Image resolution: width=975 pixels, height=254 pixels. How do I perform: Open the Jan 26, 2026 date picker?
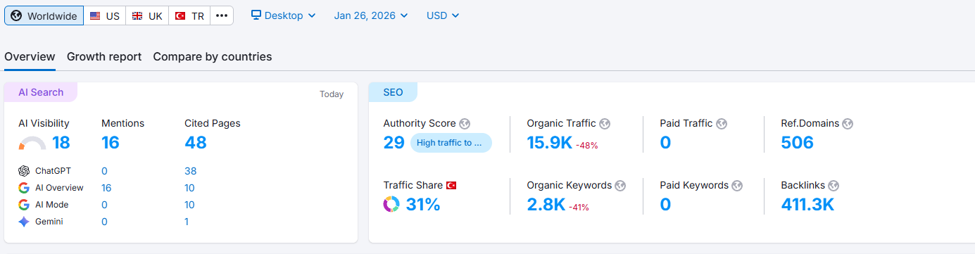pos(371,15)
